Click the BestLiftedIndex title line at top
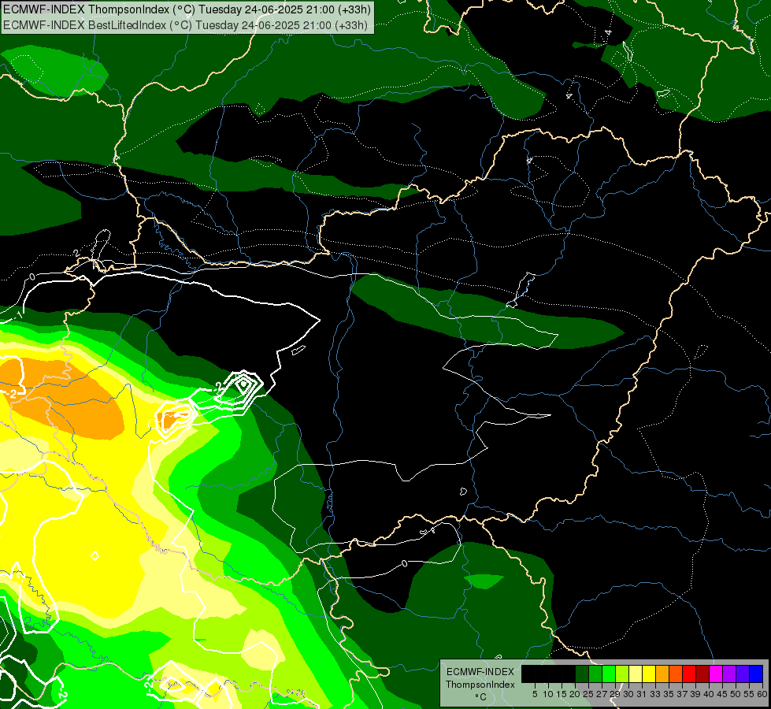Image resolution: width=771 pixels, height=709 pixels. coord(185,24)
